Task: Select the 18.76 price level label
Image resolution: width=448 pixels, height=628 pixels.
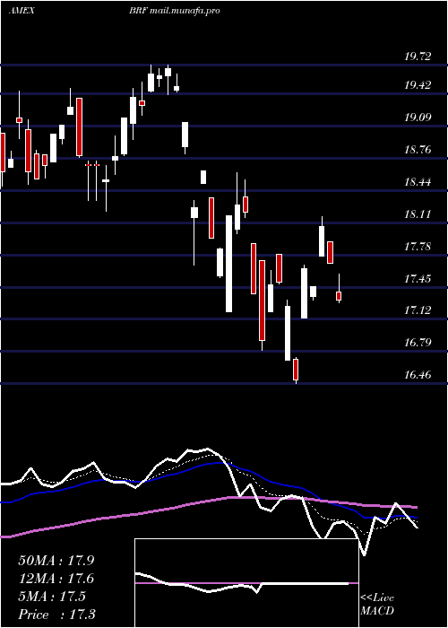Action: 418,150
